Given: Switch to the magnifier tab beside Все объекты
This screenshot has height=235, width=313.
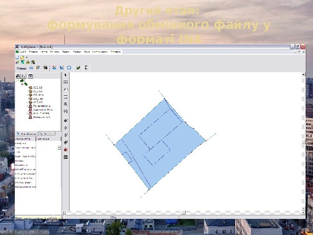Looking at the screenshot, I should (47, 134).
